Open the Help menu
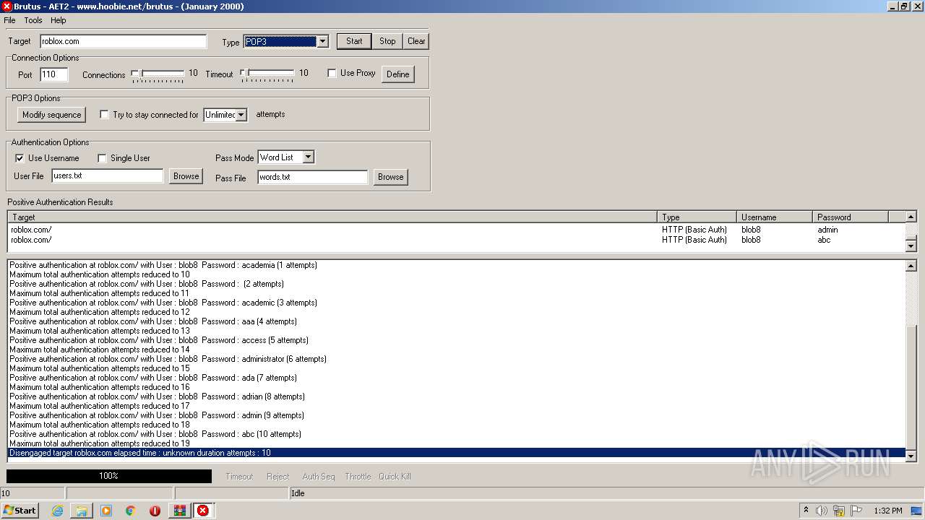This screenshot has height=520, width=925. (x=59, y=20)
